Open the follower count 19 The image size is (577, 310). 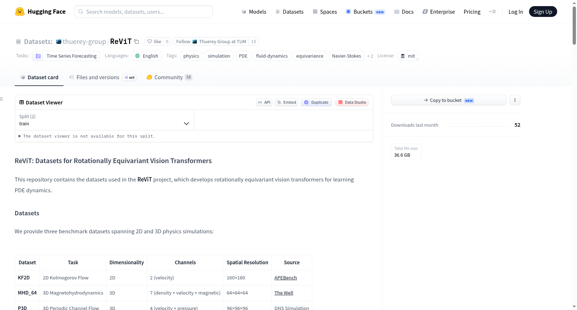click(254, 41)
